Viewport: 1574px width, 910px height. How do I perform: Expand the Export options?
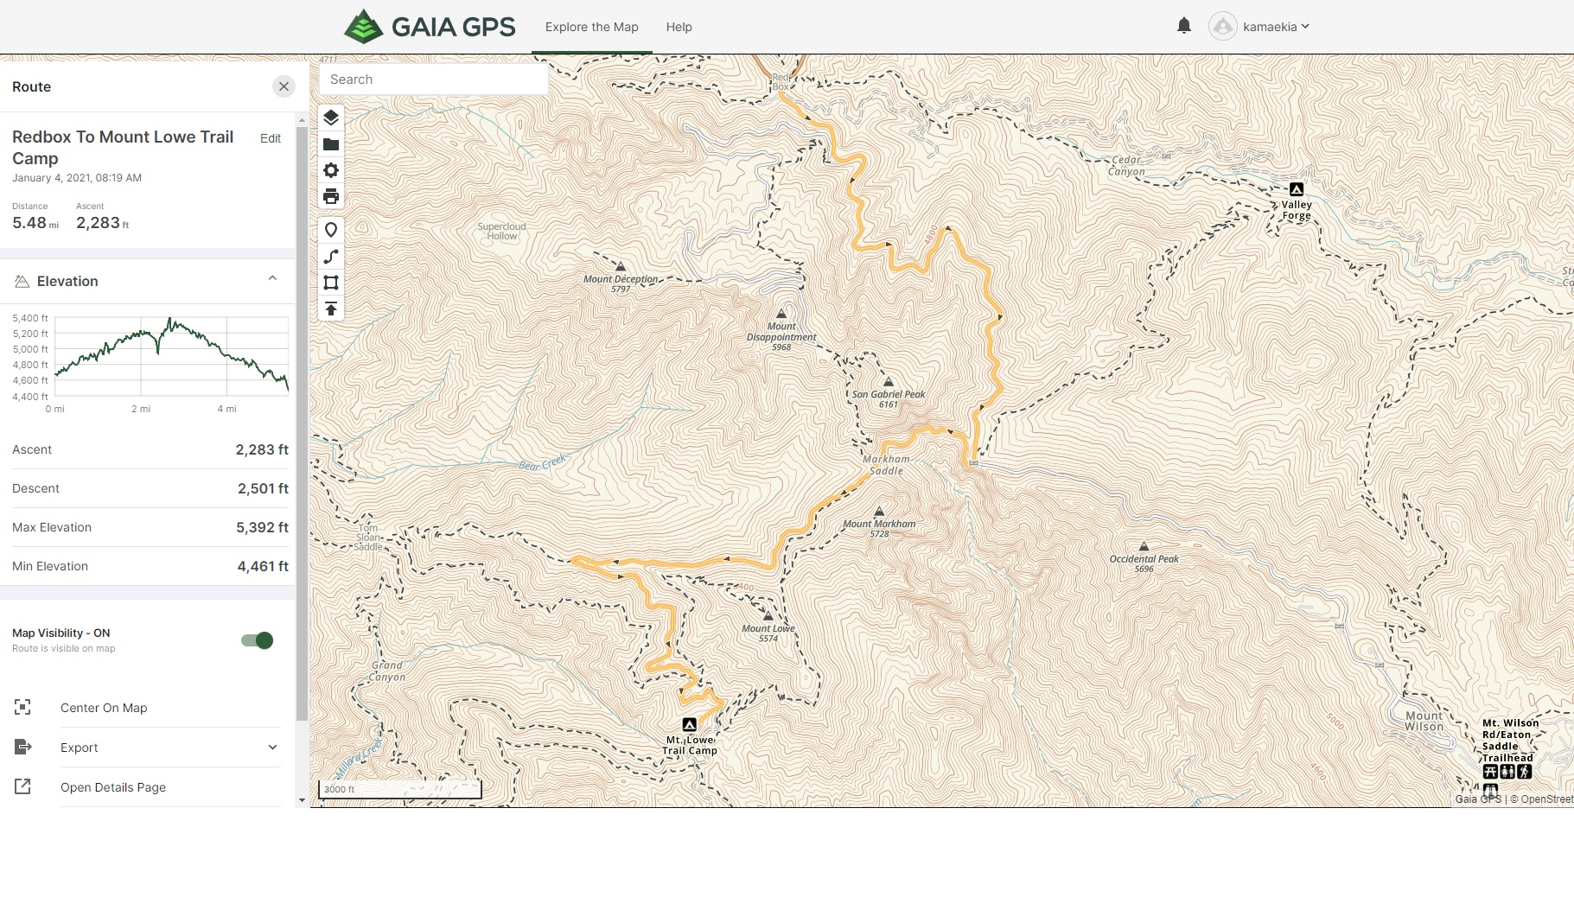point(272,748)
